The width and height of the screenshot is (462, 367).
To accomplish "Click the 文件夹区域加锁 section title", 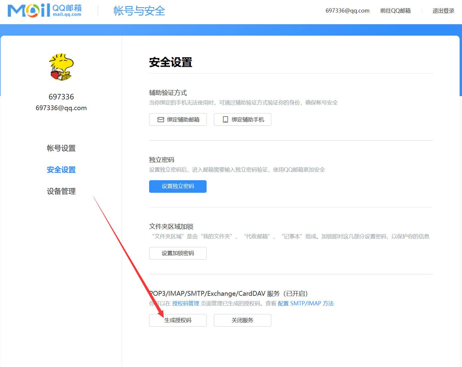I will click(x=171, y=227).
